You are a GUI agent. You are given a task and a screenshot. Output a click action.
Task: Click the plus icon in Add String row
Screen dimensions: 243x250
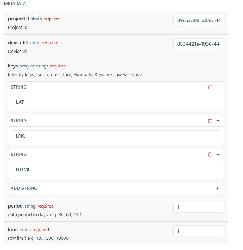218,188
